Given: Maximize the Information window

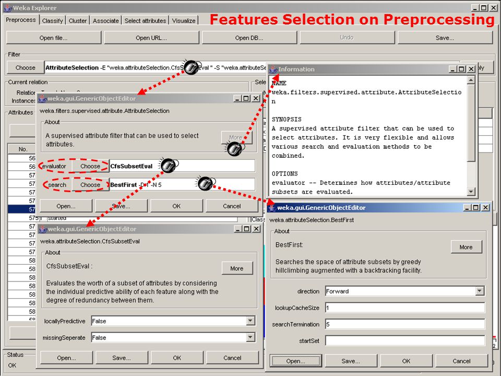Looking at the screenshot, I should coord(461,69).
